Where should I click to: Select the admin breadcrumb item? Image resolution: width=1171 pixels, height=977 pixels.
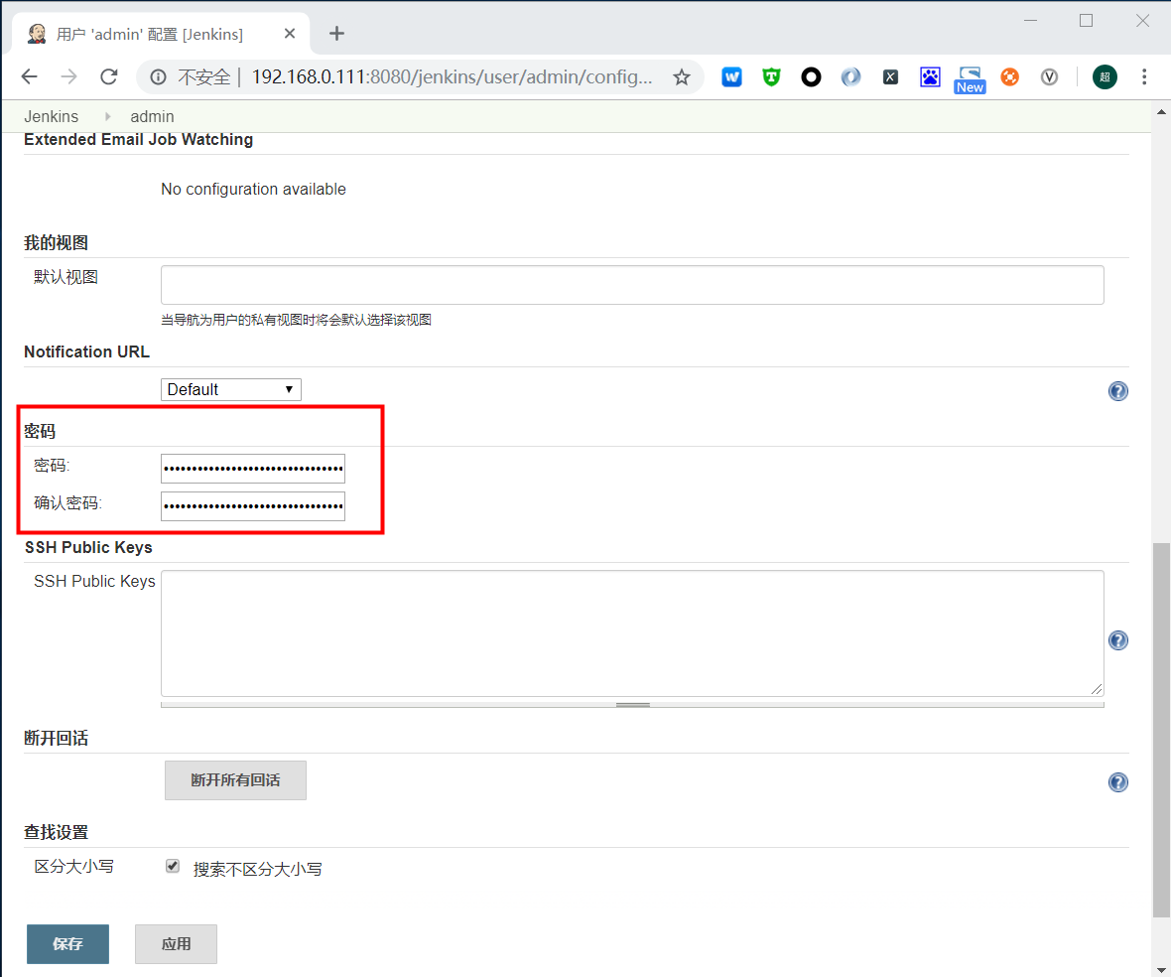click(x=152, y=116)
